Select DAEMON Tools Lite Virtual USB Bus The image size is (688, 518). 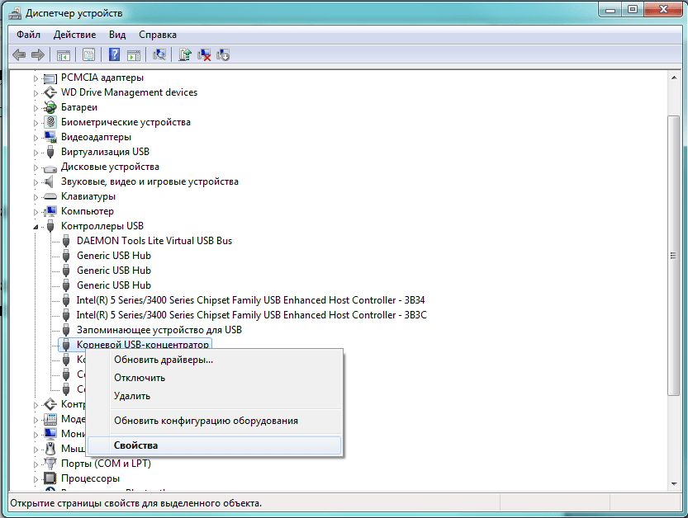(x=154, y=241)
